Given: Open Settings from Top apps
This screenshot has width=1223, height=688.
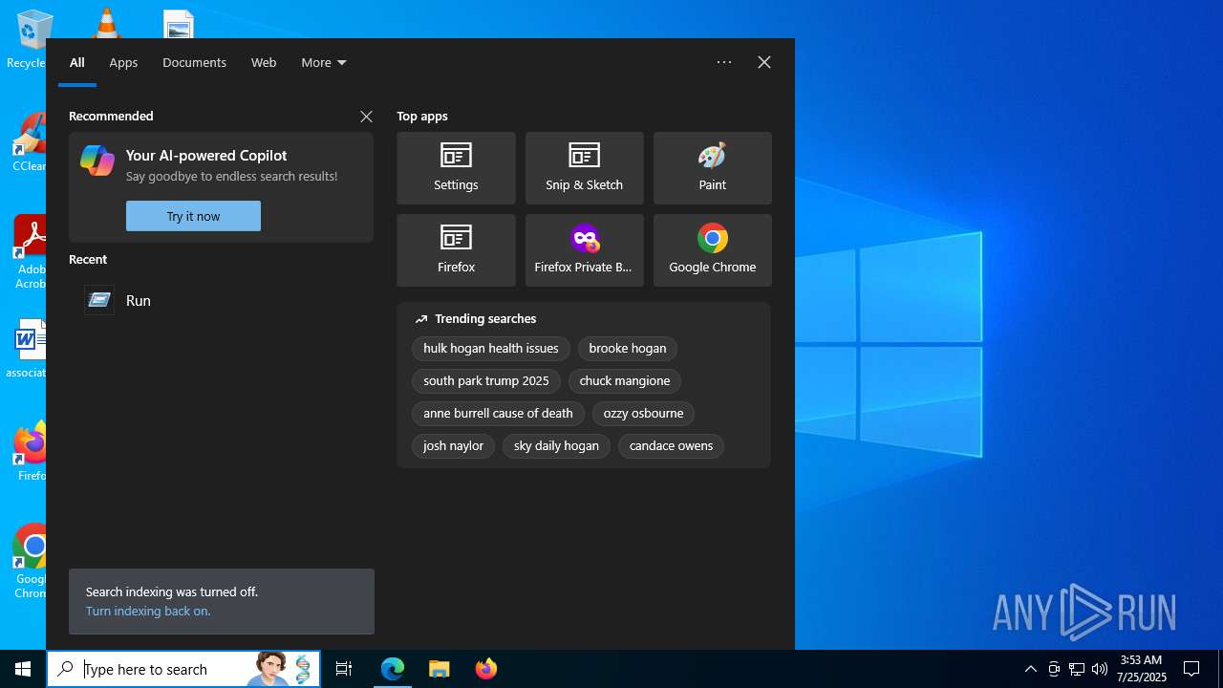Looking at the screenshot, I should (x=456, y=168).
